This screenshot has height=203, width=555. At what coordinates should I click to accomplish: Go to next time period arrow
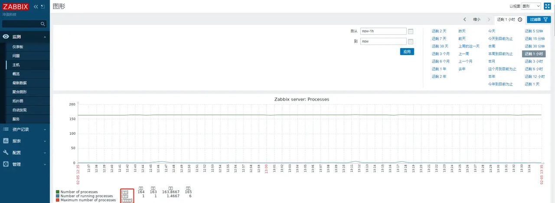489,20
